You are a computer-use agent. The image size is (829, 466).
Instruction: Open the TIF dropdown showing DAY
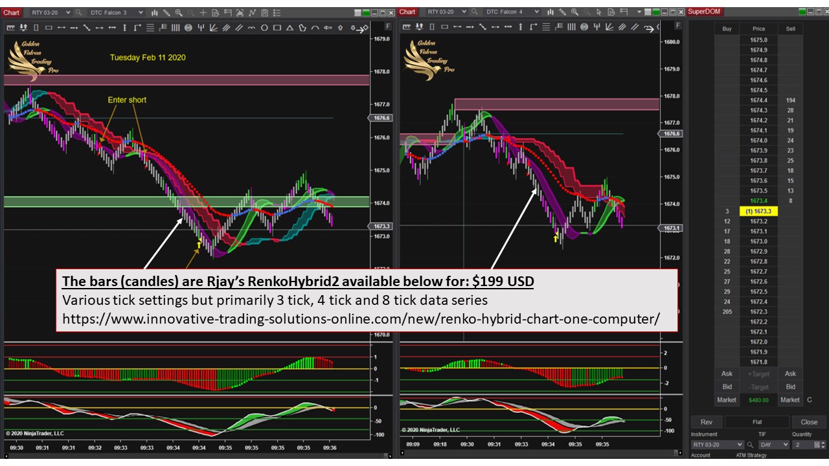pos(773,445)
